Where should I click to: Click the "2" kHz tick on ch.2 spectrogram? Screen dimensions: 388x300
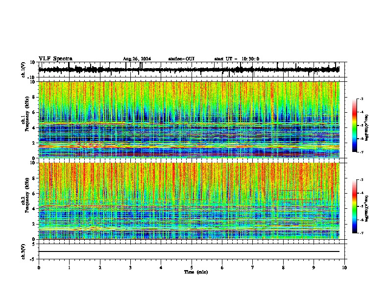coord(34,224)
